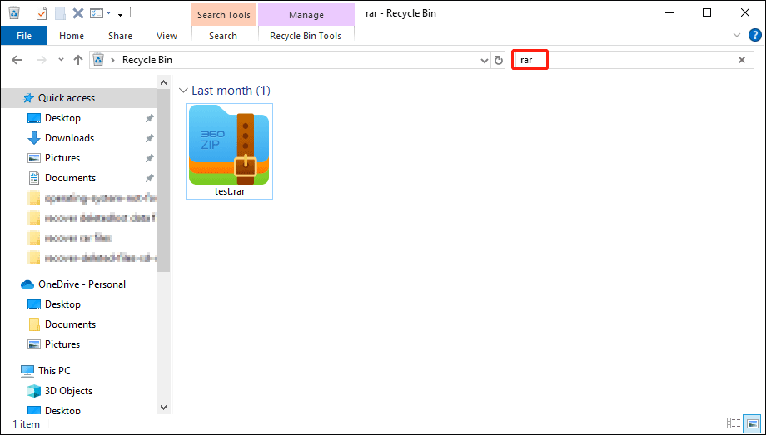
Task: Open the recent locations dropdown
Action: (x=61, y=60)
